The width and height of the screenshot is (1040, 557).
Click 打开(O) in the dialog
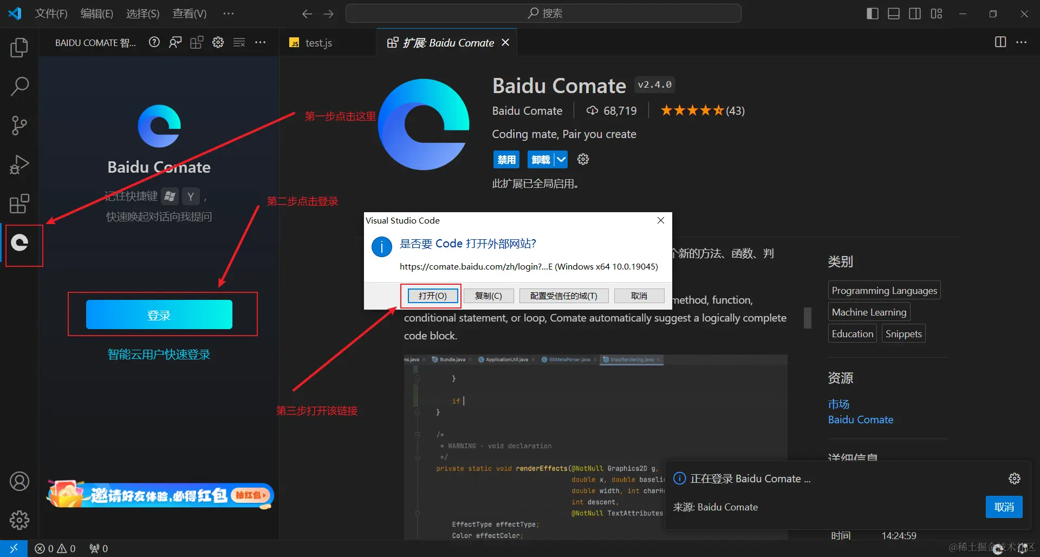(x=432, y=296)
